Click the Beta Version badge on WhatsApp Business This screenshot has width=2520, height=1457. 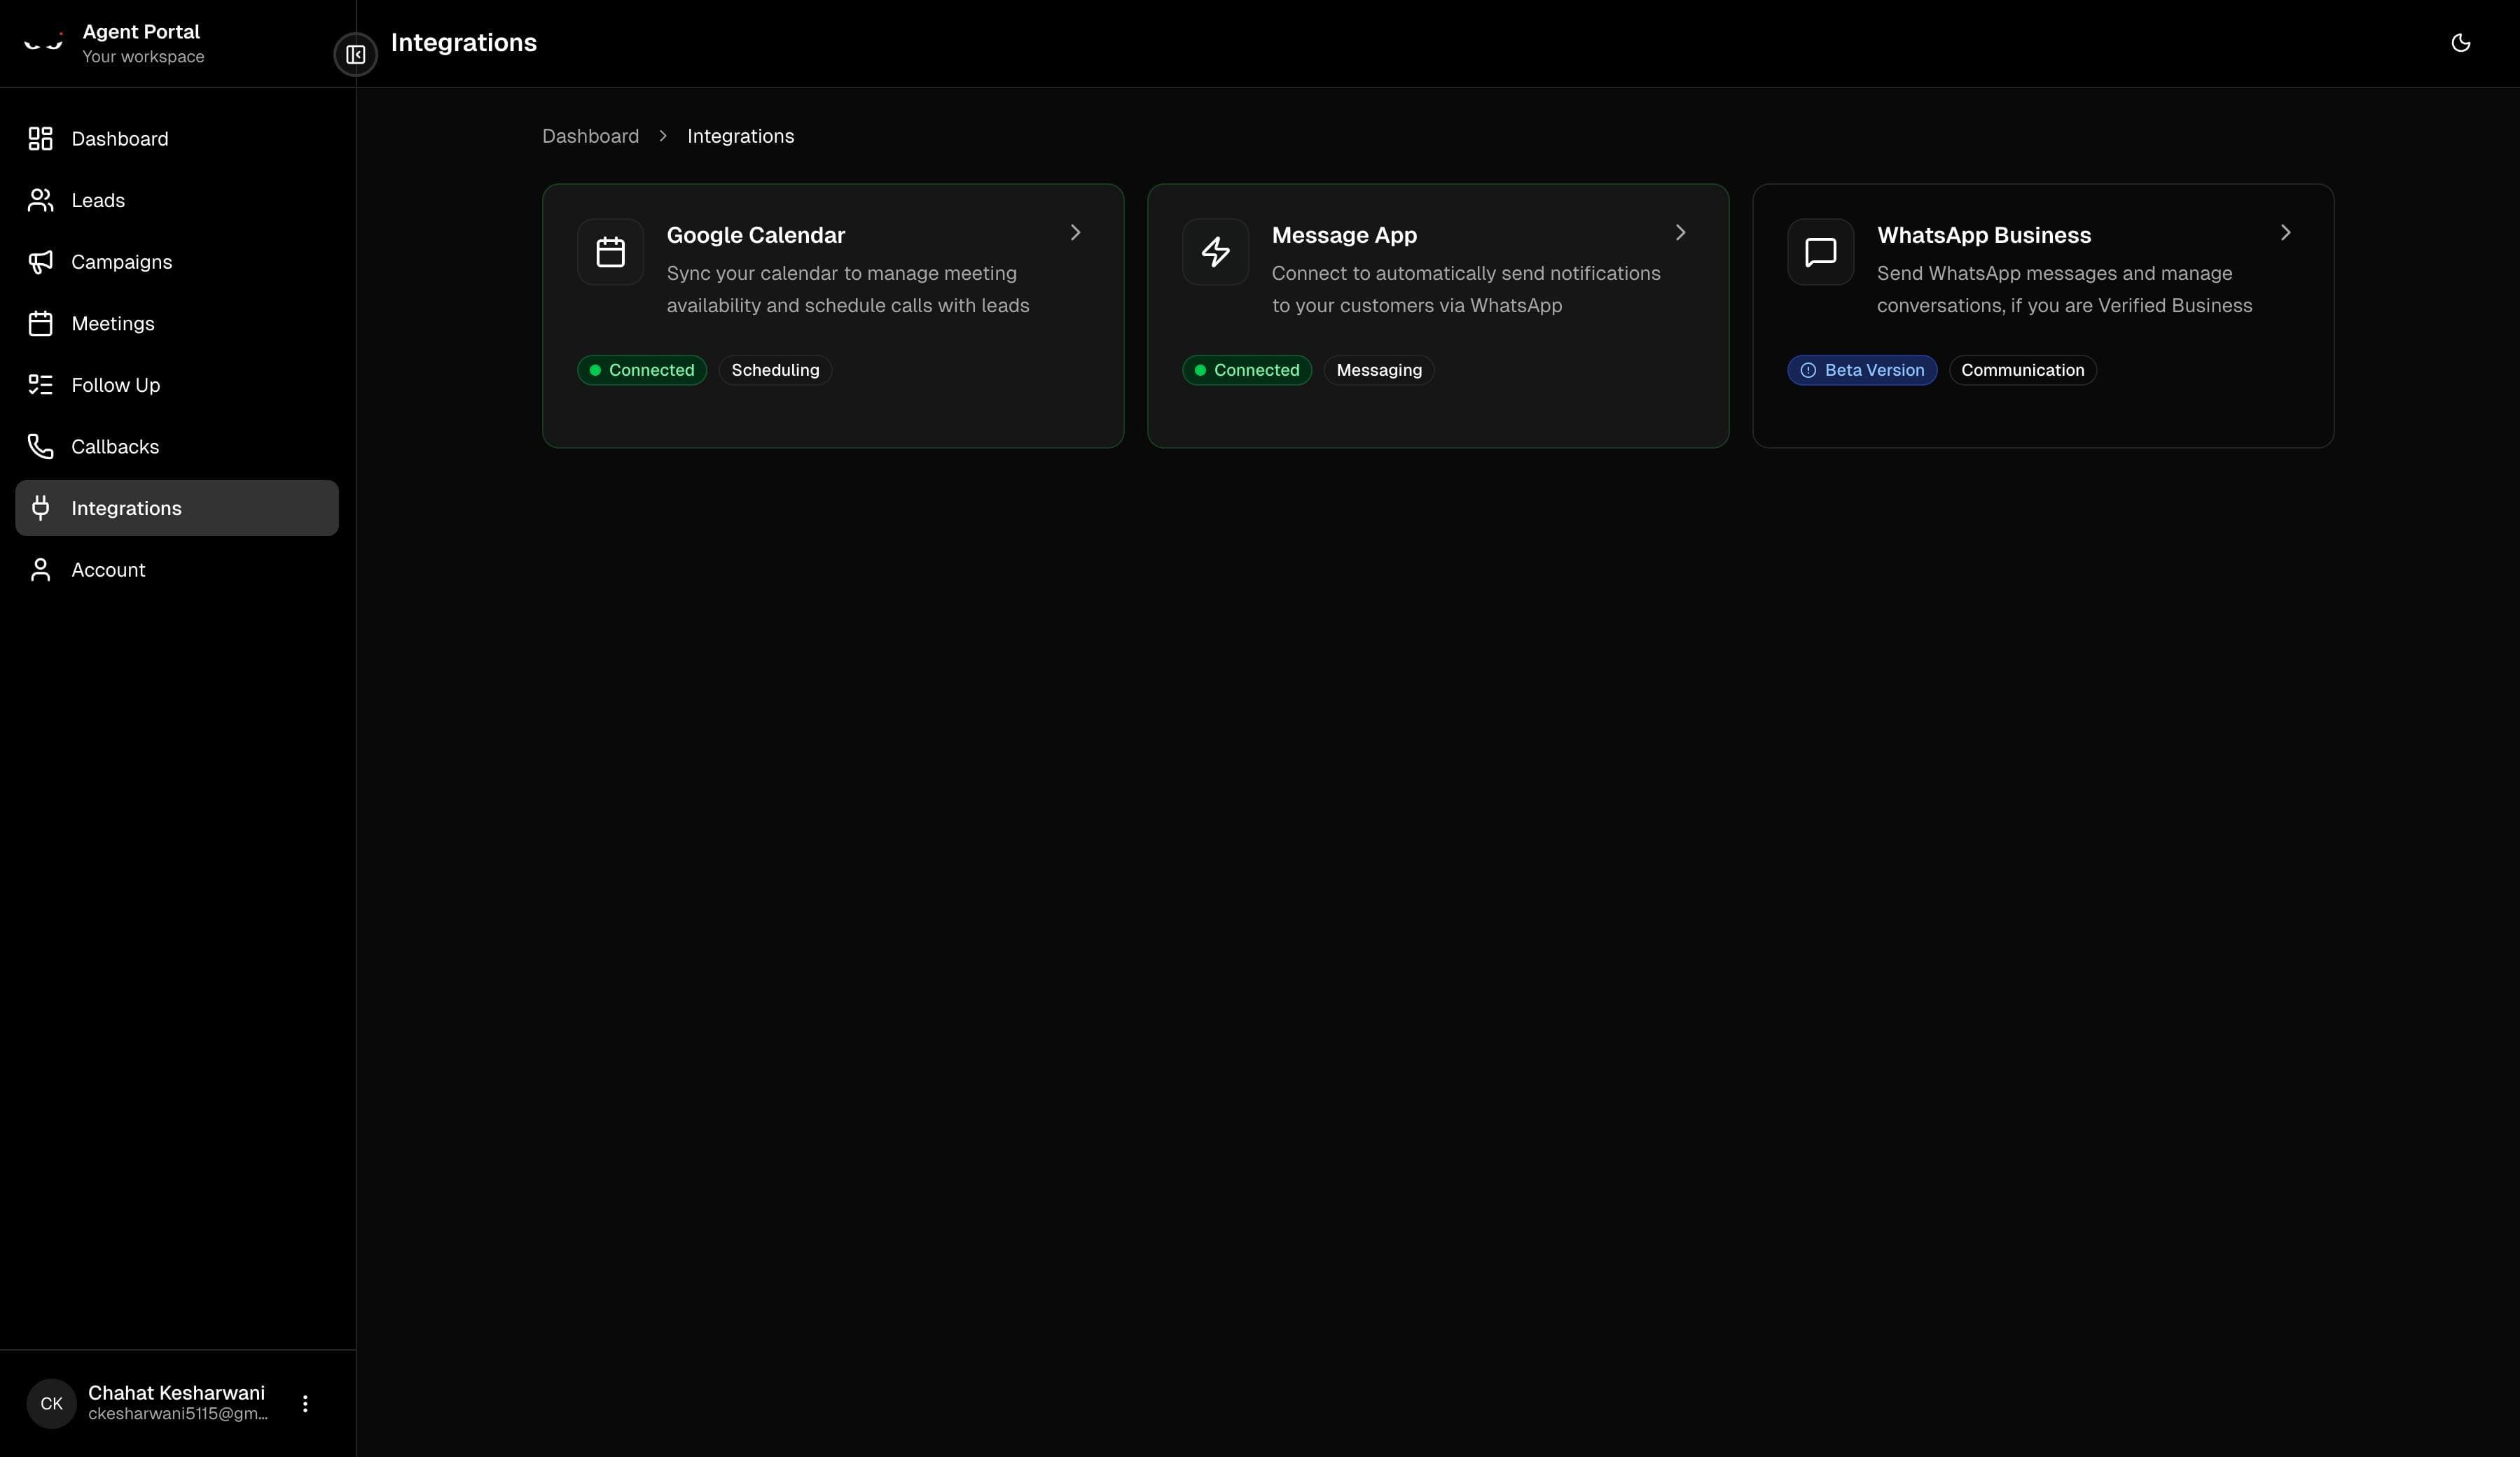pos(1861,369)
